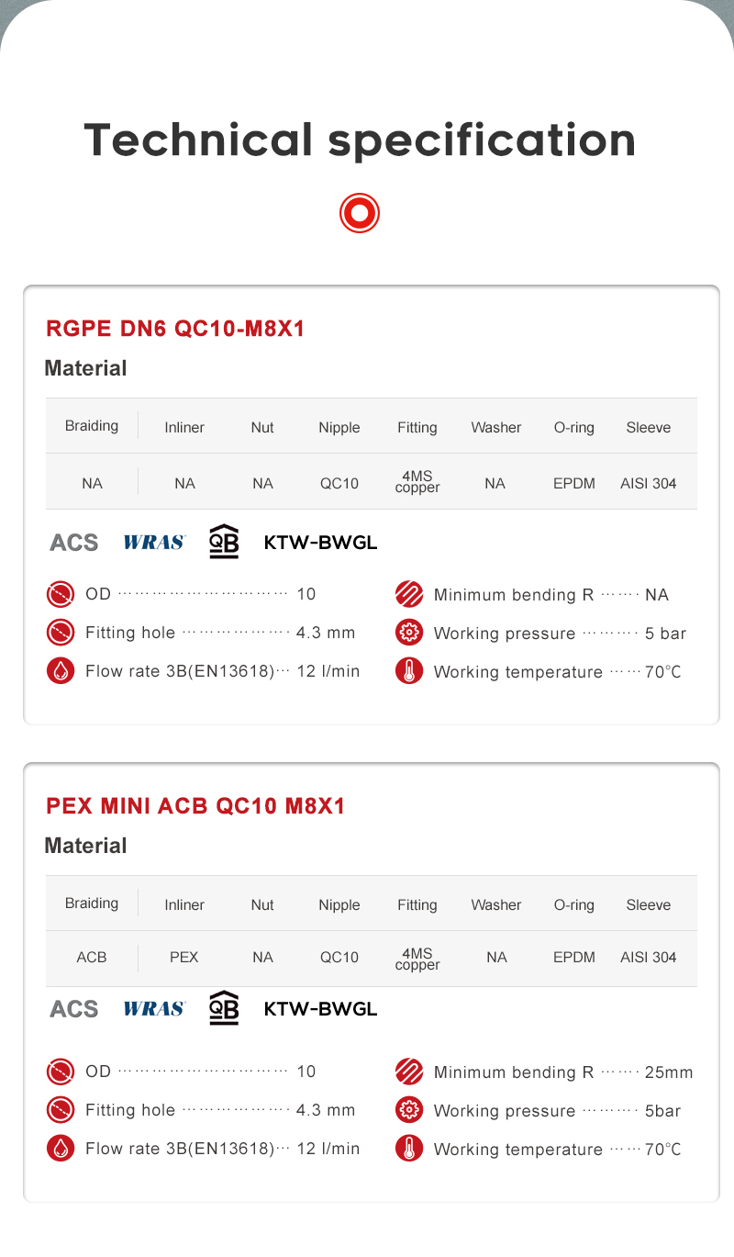734x1257 pixels.
Task: Click the red bullseye icon below the title
Action: (359, 213)
